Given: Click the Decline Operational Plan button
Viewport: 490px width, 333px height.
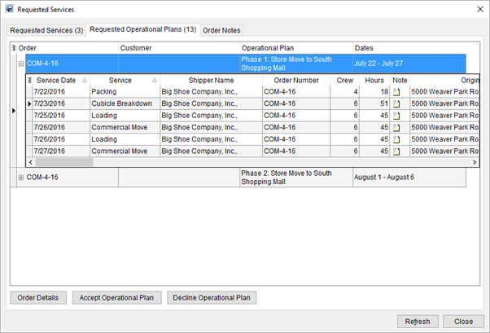Looking at the screenshot, I should click(x=212, y=298).
